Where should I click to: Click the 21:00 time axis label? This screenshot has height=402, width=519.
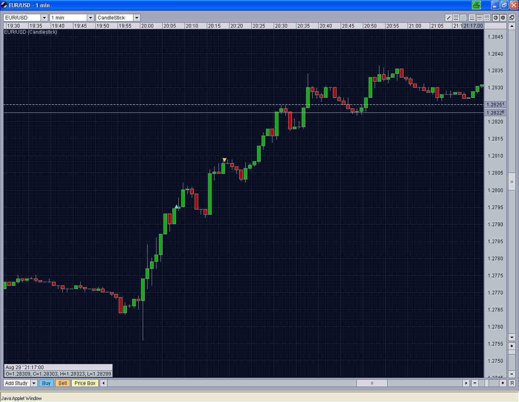(415, 26)
